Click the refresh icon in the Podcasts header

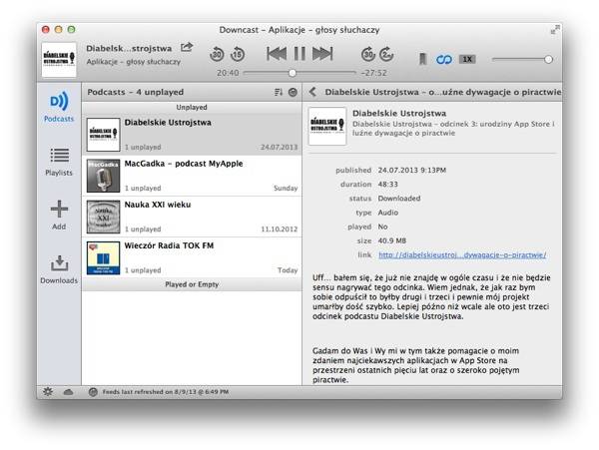tap(293, 92)
